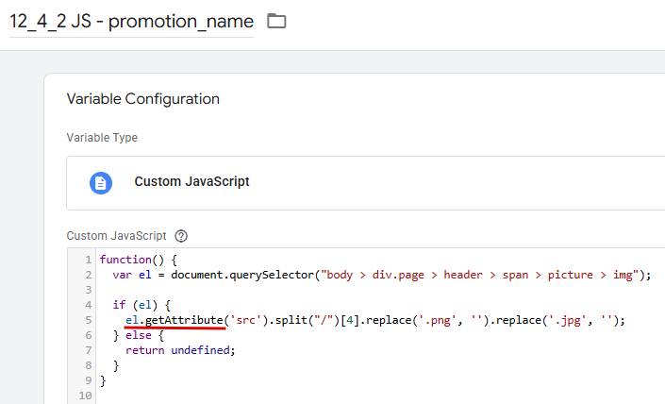The image size is (665, 404).
Task: Edit the variable name '12_4_2 JS - promotion_name'
Action: (131, 21)
